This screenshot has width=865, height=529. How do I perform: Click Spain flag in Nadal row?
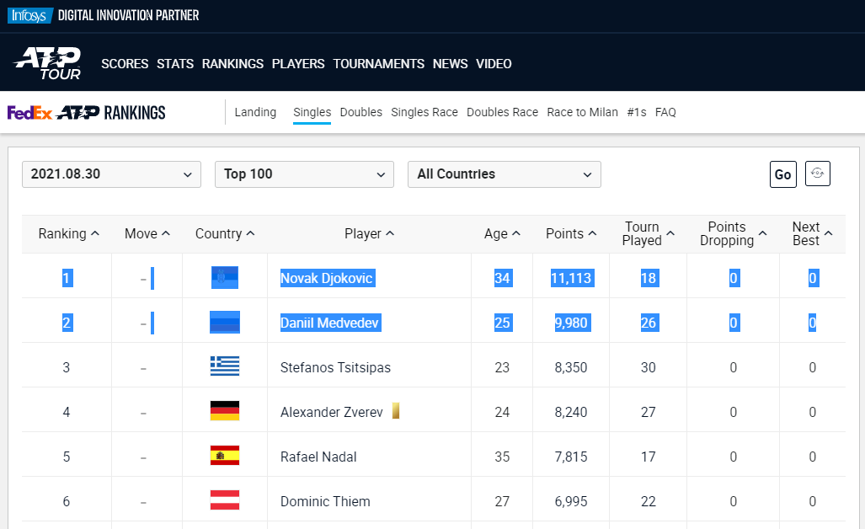tap(225, 456)
